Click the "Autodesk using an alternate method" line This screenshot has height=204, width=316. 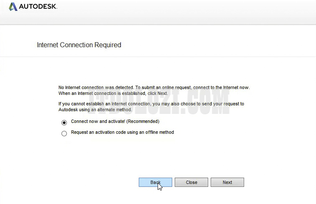click(x=95, y=110)
